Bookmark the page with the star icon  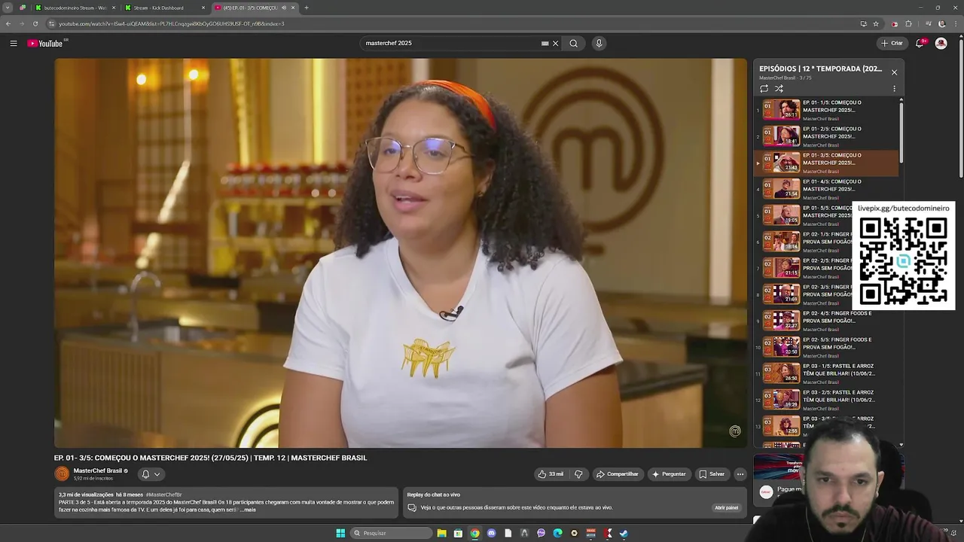(x=876, y=23)
